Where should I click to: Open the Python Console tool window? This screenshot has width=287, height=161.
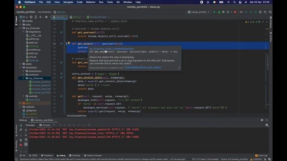[x=93, y=156]
